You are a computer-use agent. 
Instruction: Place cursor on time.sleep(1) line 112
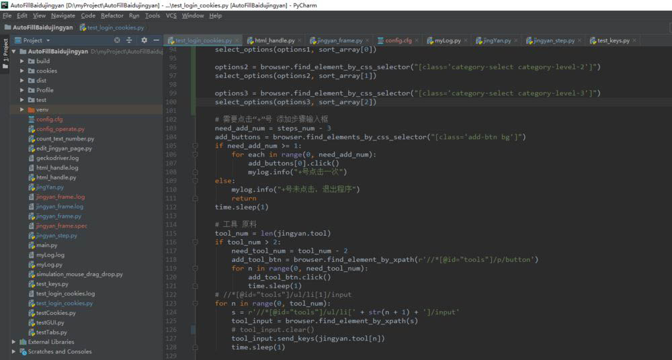click(x=241, y=207)
